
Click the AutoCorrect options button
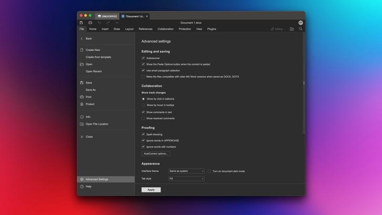coord(156,154)
